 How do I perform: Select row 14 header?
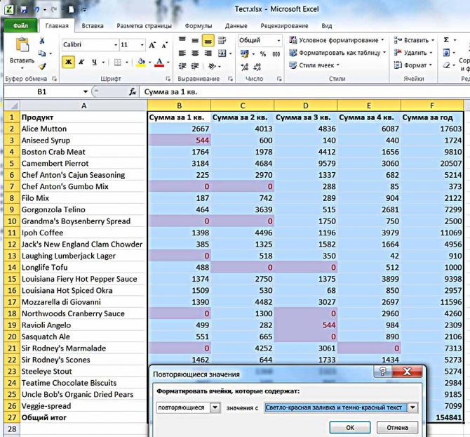point(12,268)
